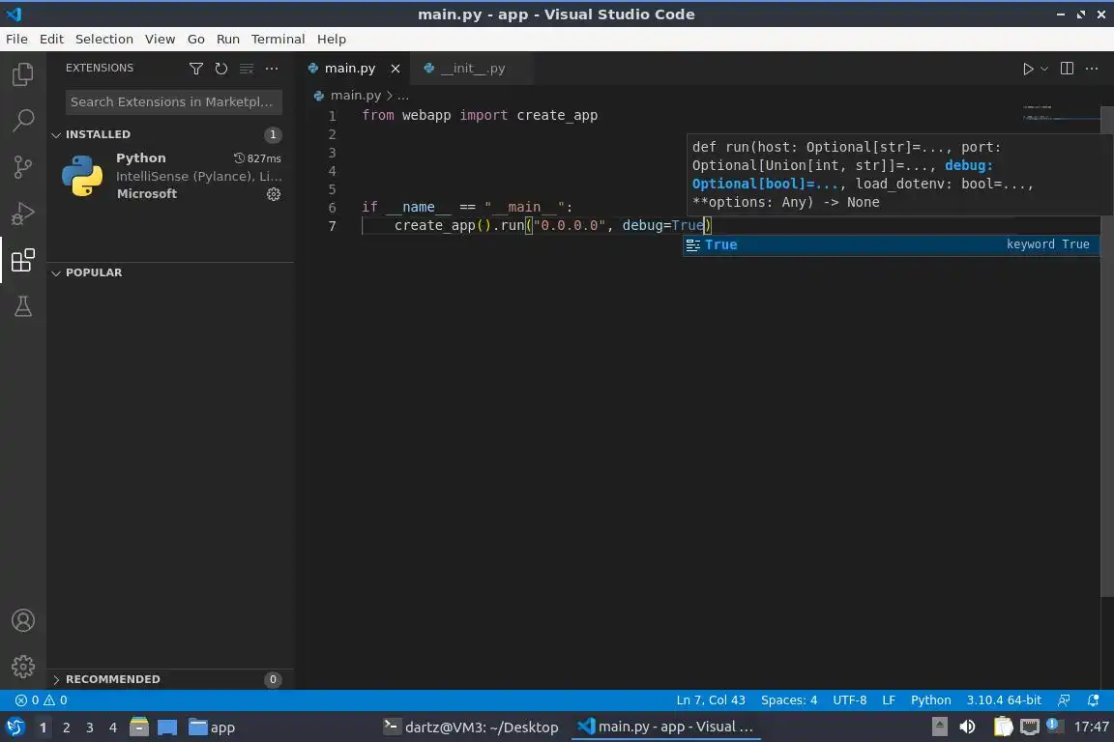Split the editor to the right

coord(1067,69)
